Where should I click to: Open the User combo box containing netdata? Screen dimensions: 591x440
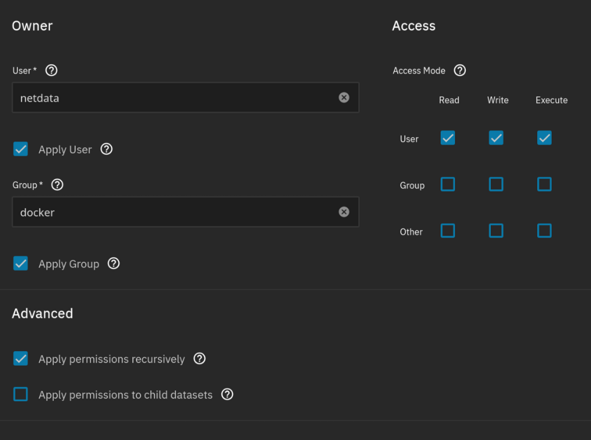click(174, 97)
